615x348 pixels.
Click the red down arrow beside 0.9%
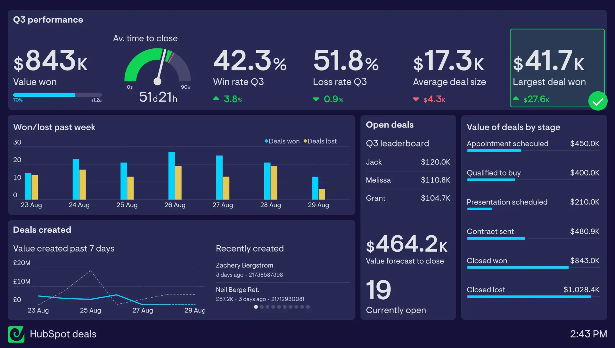click(316, 100)
